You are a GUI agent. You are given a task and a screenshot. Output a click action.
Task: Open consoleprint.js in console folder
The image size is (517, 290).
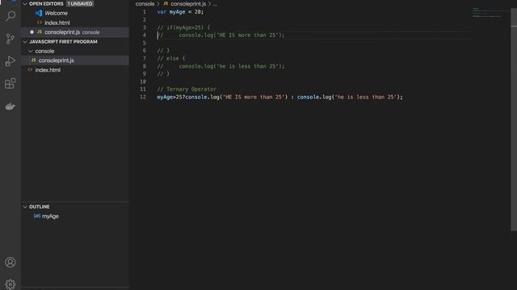[x=56, y=60]
